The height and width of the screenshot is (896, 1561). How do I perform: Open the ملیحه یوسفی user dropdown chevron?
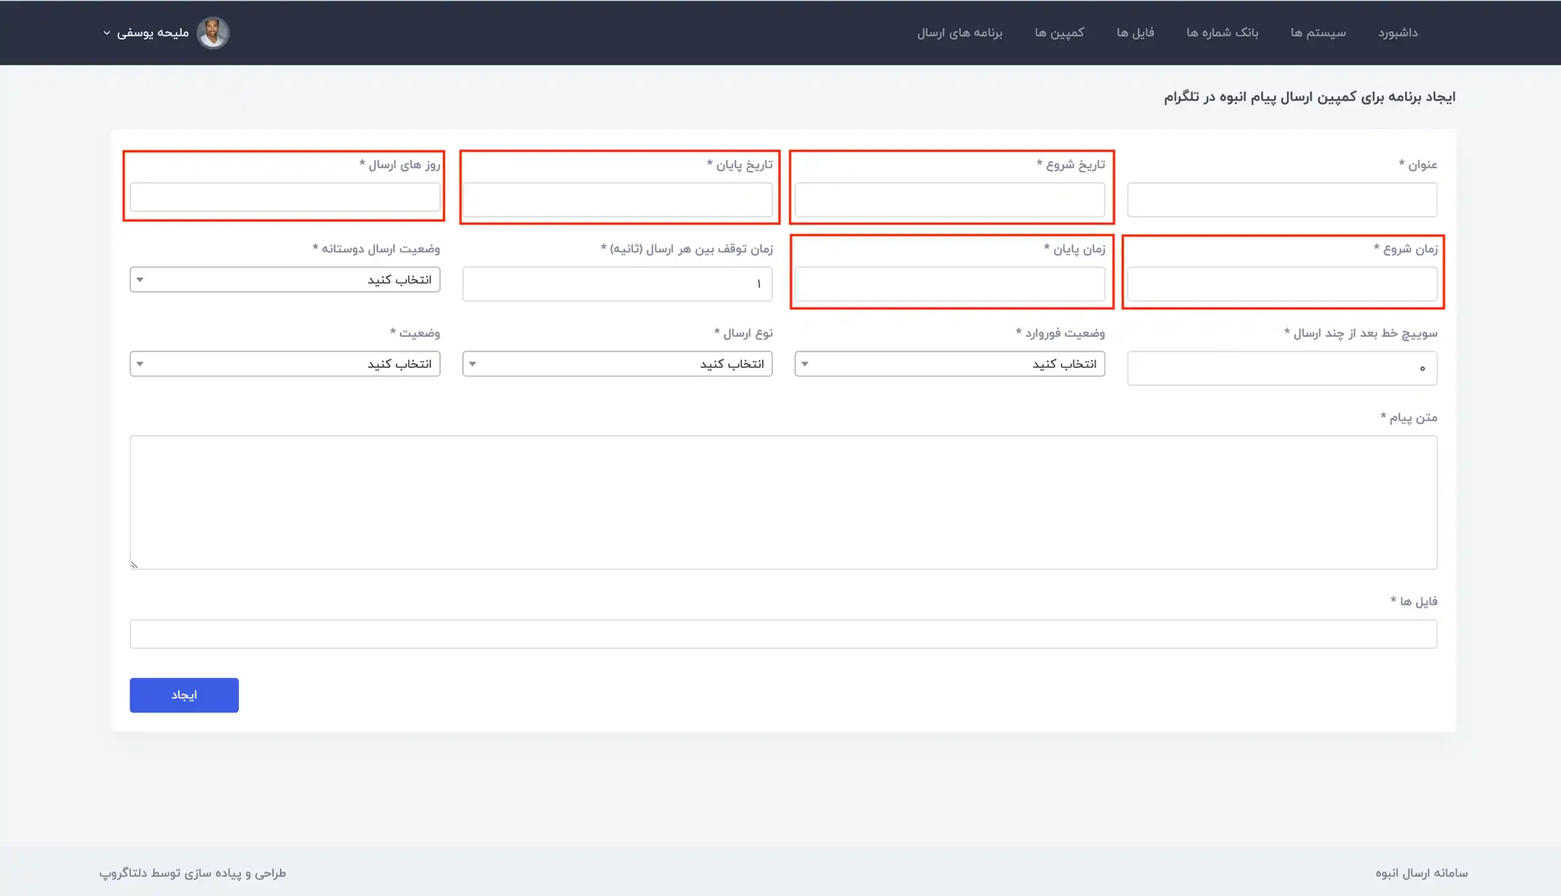(x=107, y=33)
